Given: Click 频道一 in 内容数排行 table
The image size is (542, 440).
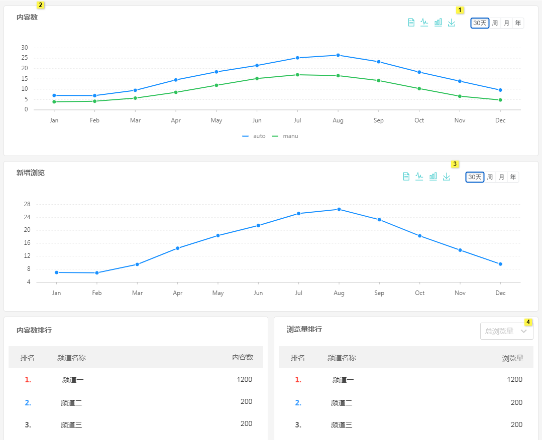Looking at the screenshot, I should 73,380.
